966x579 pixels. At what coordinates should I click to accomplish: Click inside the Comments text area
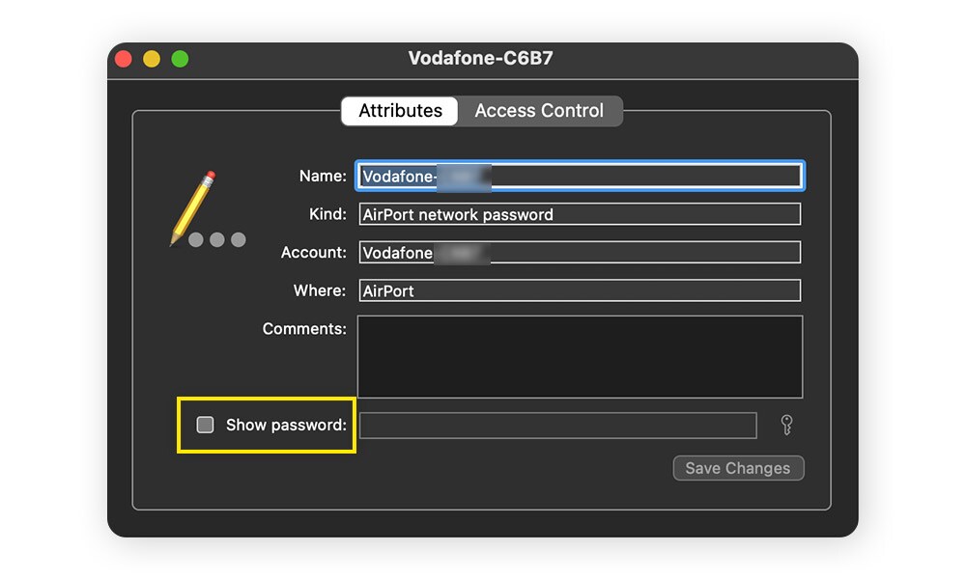(x=580, y=357)
